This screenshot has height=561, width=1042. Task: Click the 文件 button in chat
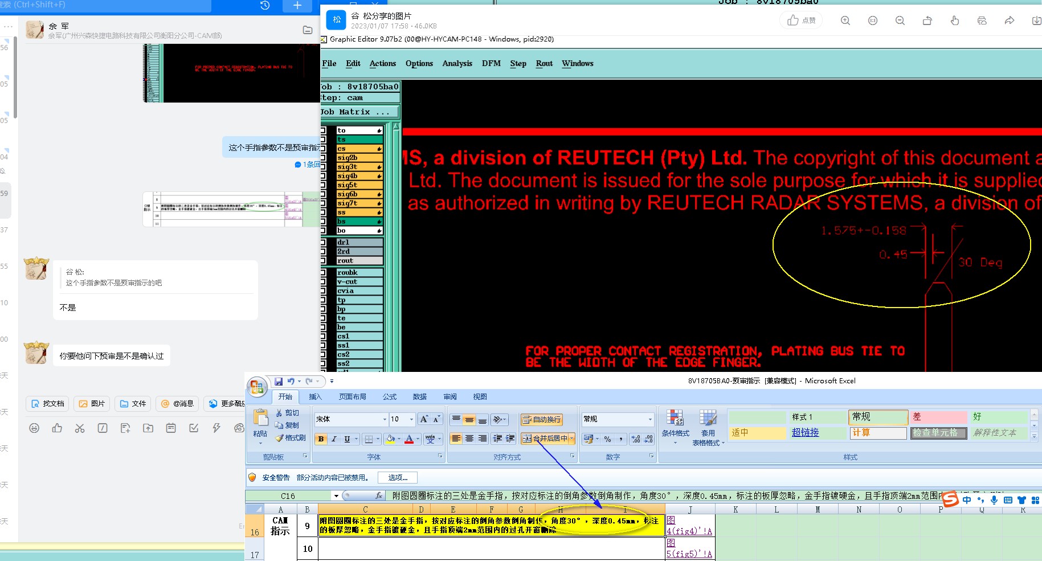point(133,403)
